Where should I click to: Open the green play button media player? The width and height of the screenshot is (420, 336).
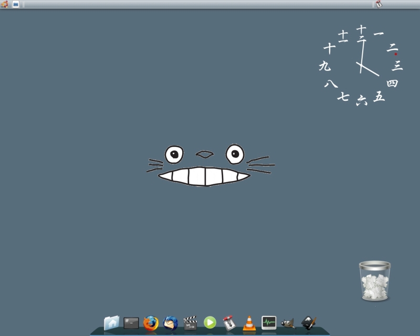(210, 322)
